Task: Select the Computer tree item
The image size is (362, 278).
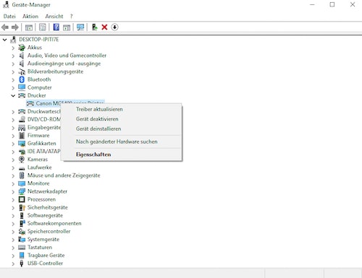Action: (x=39, y=87)
